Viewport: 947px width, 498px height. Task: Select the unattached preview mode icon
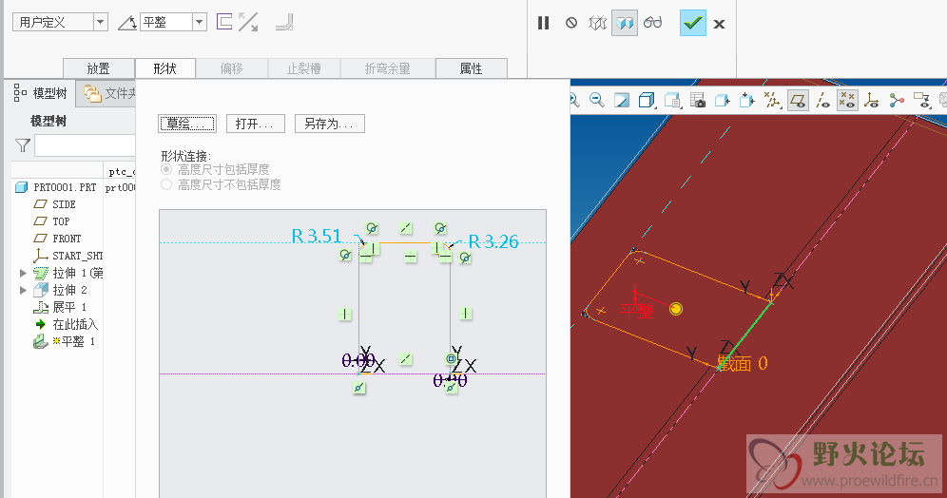click(597, 23)
